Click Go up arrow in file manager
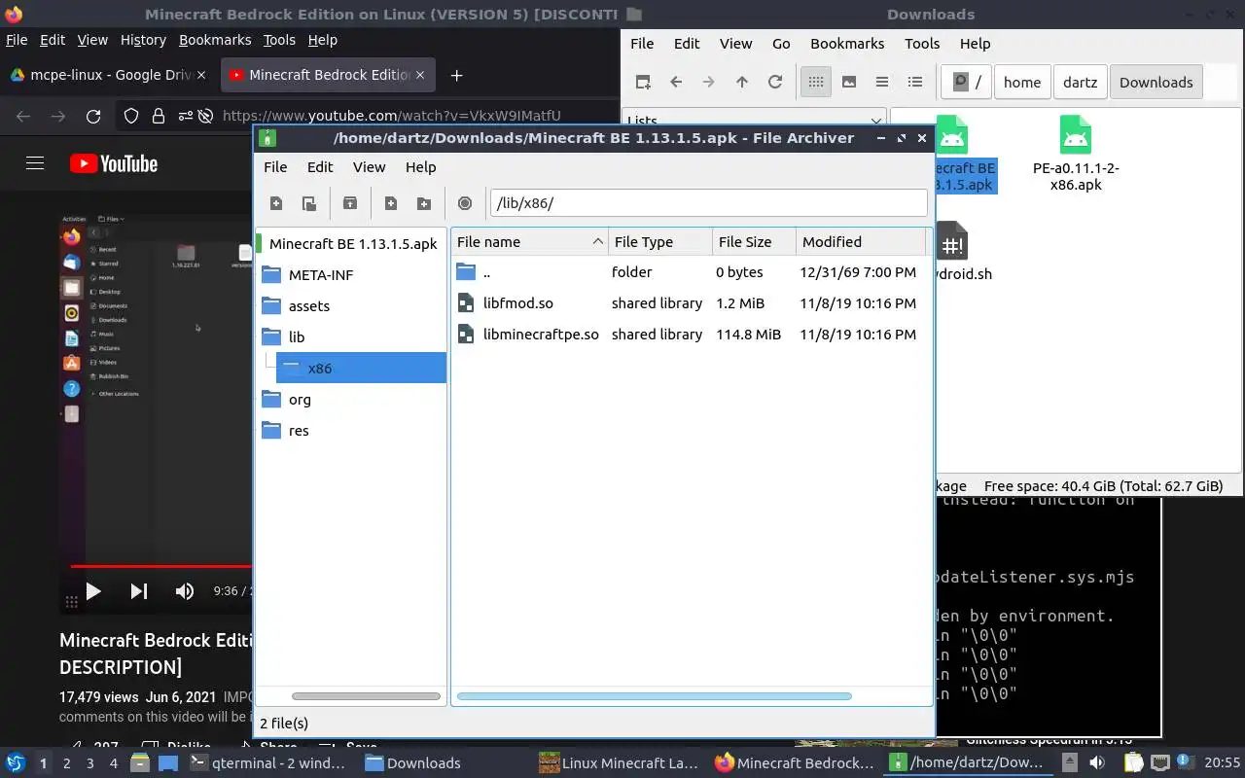 pos(742,83)
